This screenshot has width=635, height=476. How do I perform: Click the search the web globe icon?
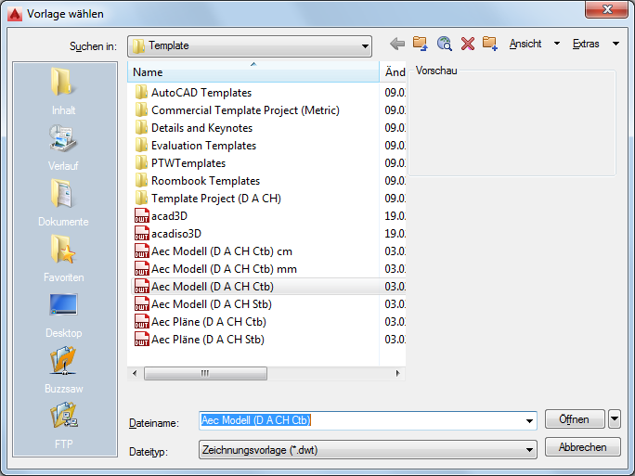445,44
